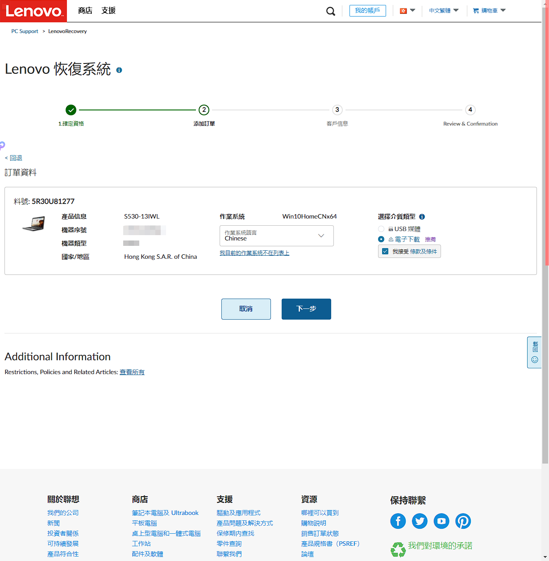Click the green recycle icon
The height and width of the screenshot is (561, 549).
398,549
